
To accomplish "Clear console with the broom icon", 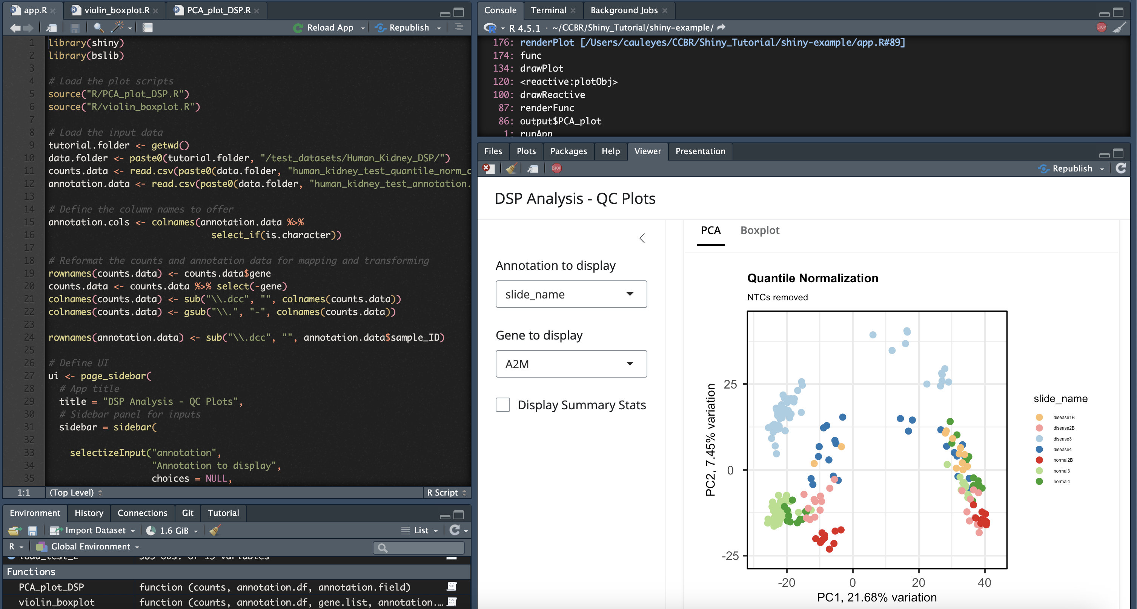I will tap(1119, 28).
